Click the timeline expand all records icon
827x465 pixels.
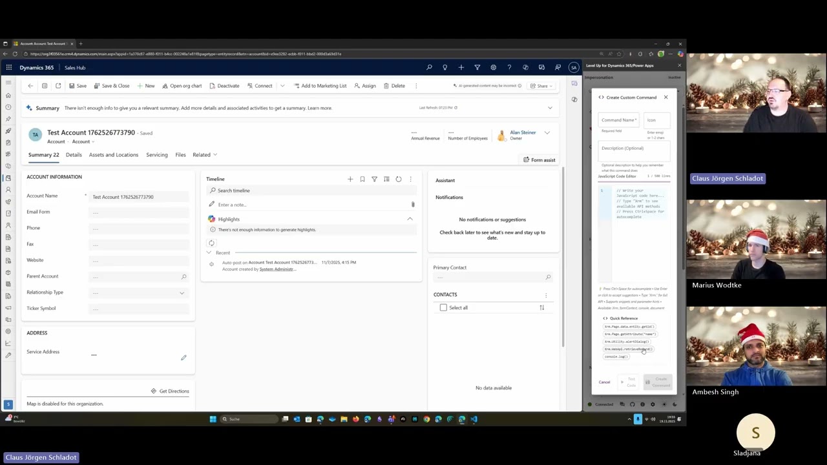pyautogui.click(x=386, y=179)
